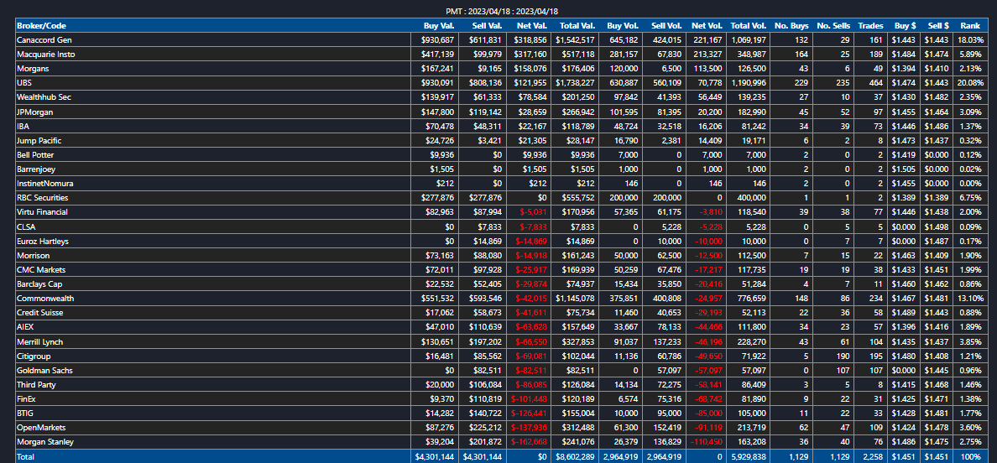Click the Buy $ column header
This screenshot has height=463, width=997.
pos(905,26)
